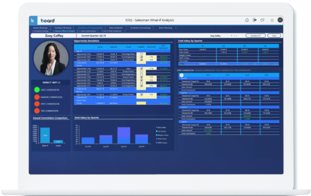Open the Predictive Forecasting tab
This screenshot has width=311, height=196.
pyautogui.click(x=140, y=28)
